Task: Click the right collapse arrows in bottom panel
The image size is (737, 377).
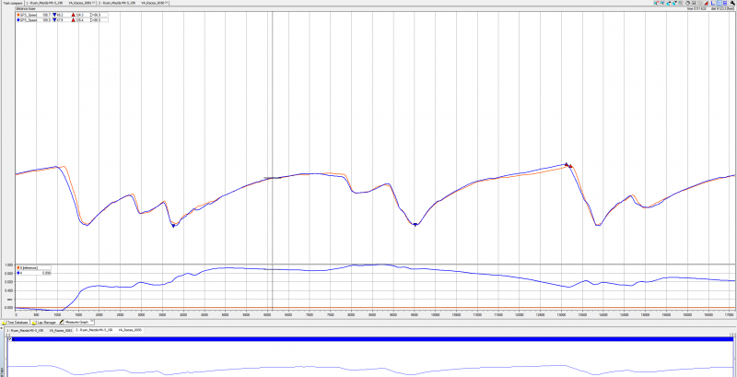Action: (732, 335)
